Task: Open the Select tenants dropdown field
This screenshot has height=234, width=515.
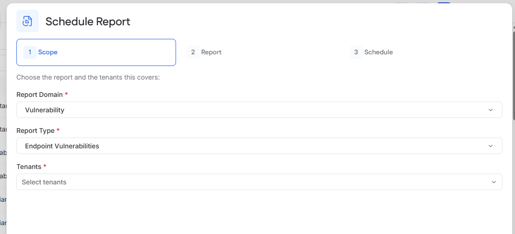Action: pos(259,182)
